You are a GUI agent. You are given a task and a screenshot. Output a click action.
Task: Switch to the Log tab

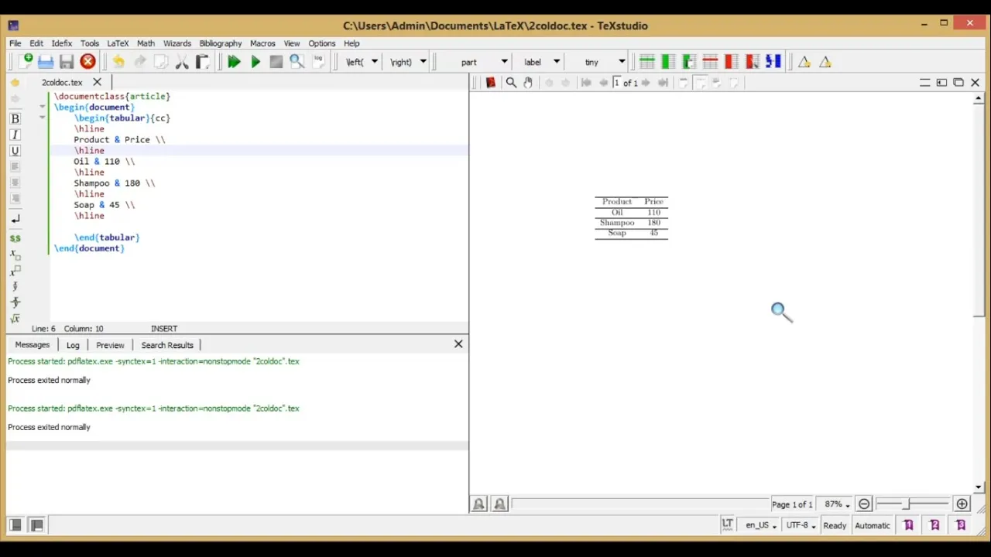[x=73, y=345]
